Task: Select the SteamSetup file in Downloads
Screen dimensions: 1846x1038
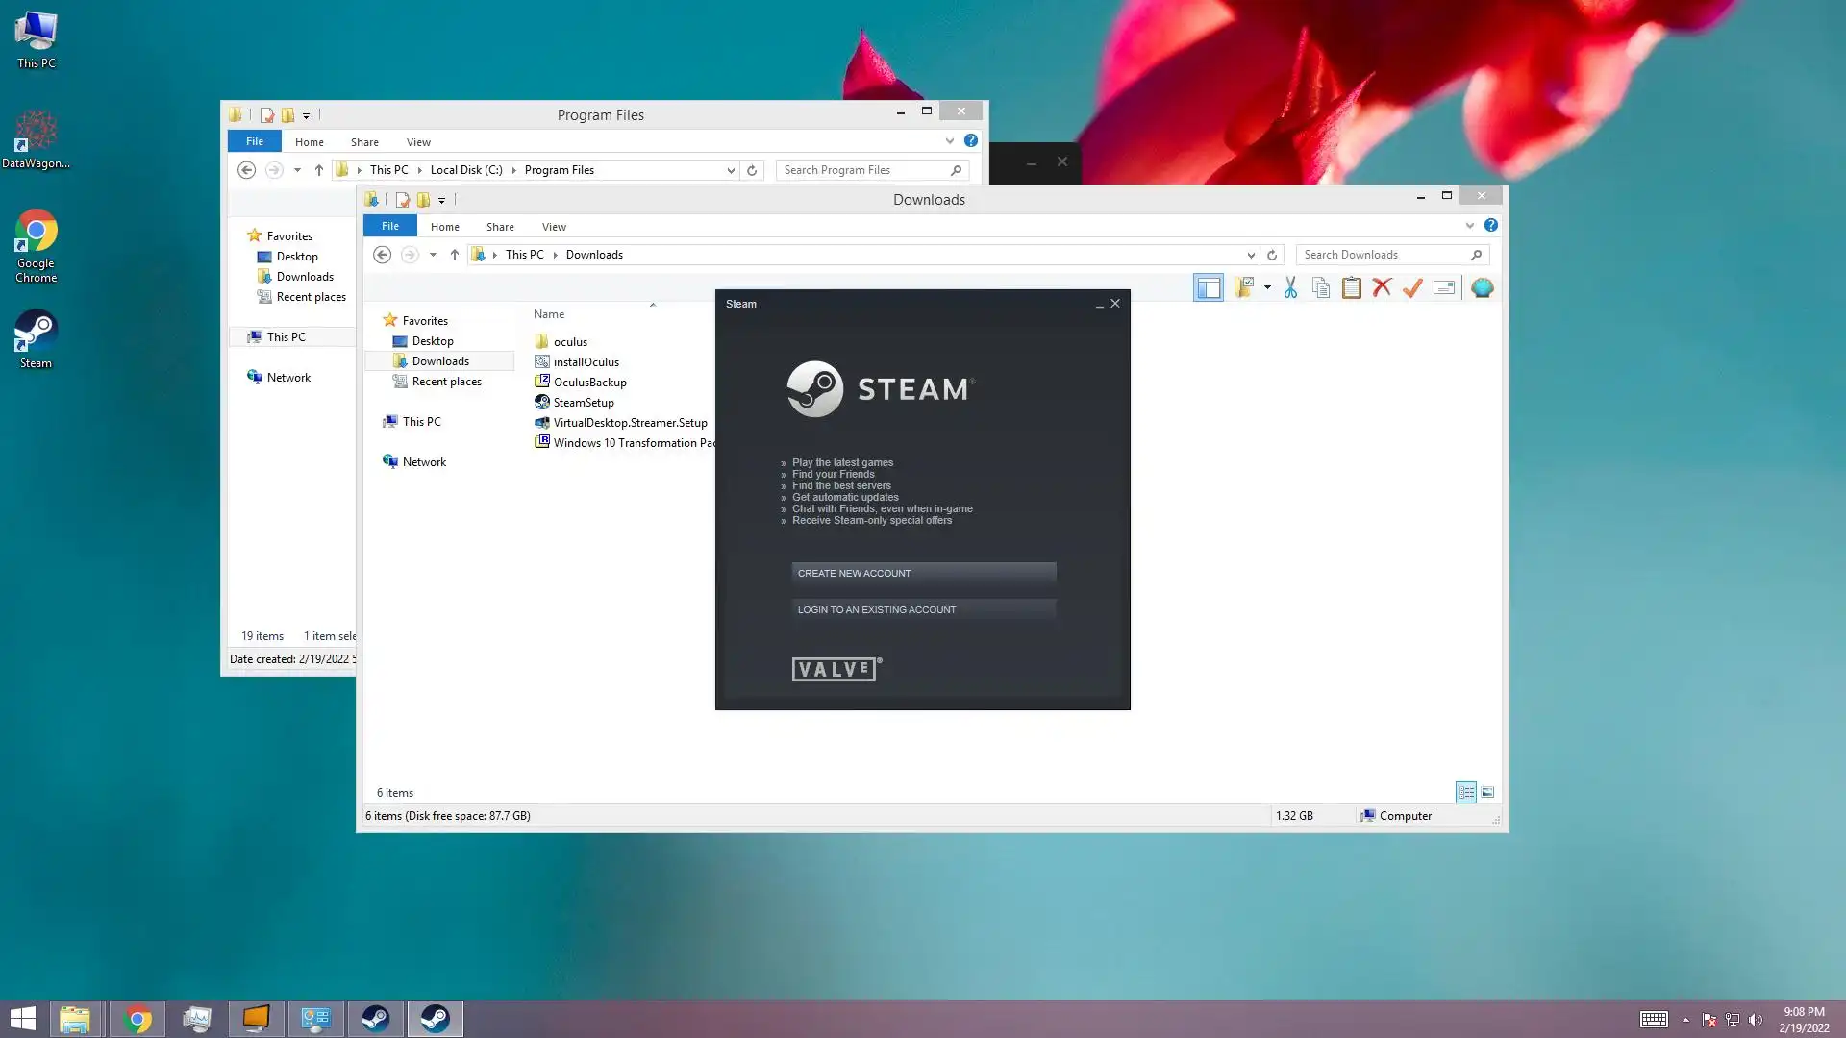Action: click(x=583, y=403)
